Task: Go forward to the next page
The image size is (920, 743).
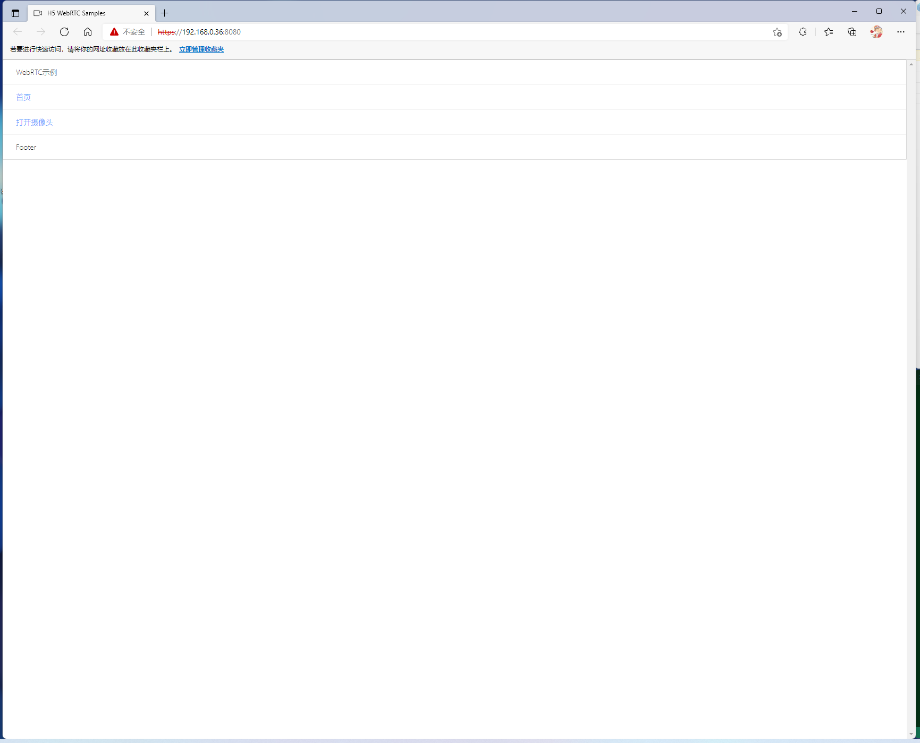Action: (41, 32)
